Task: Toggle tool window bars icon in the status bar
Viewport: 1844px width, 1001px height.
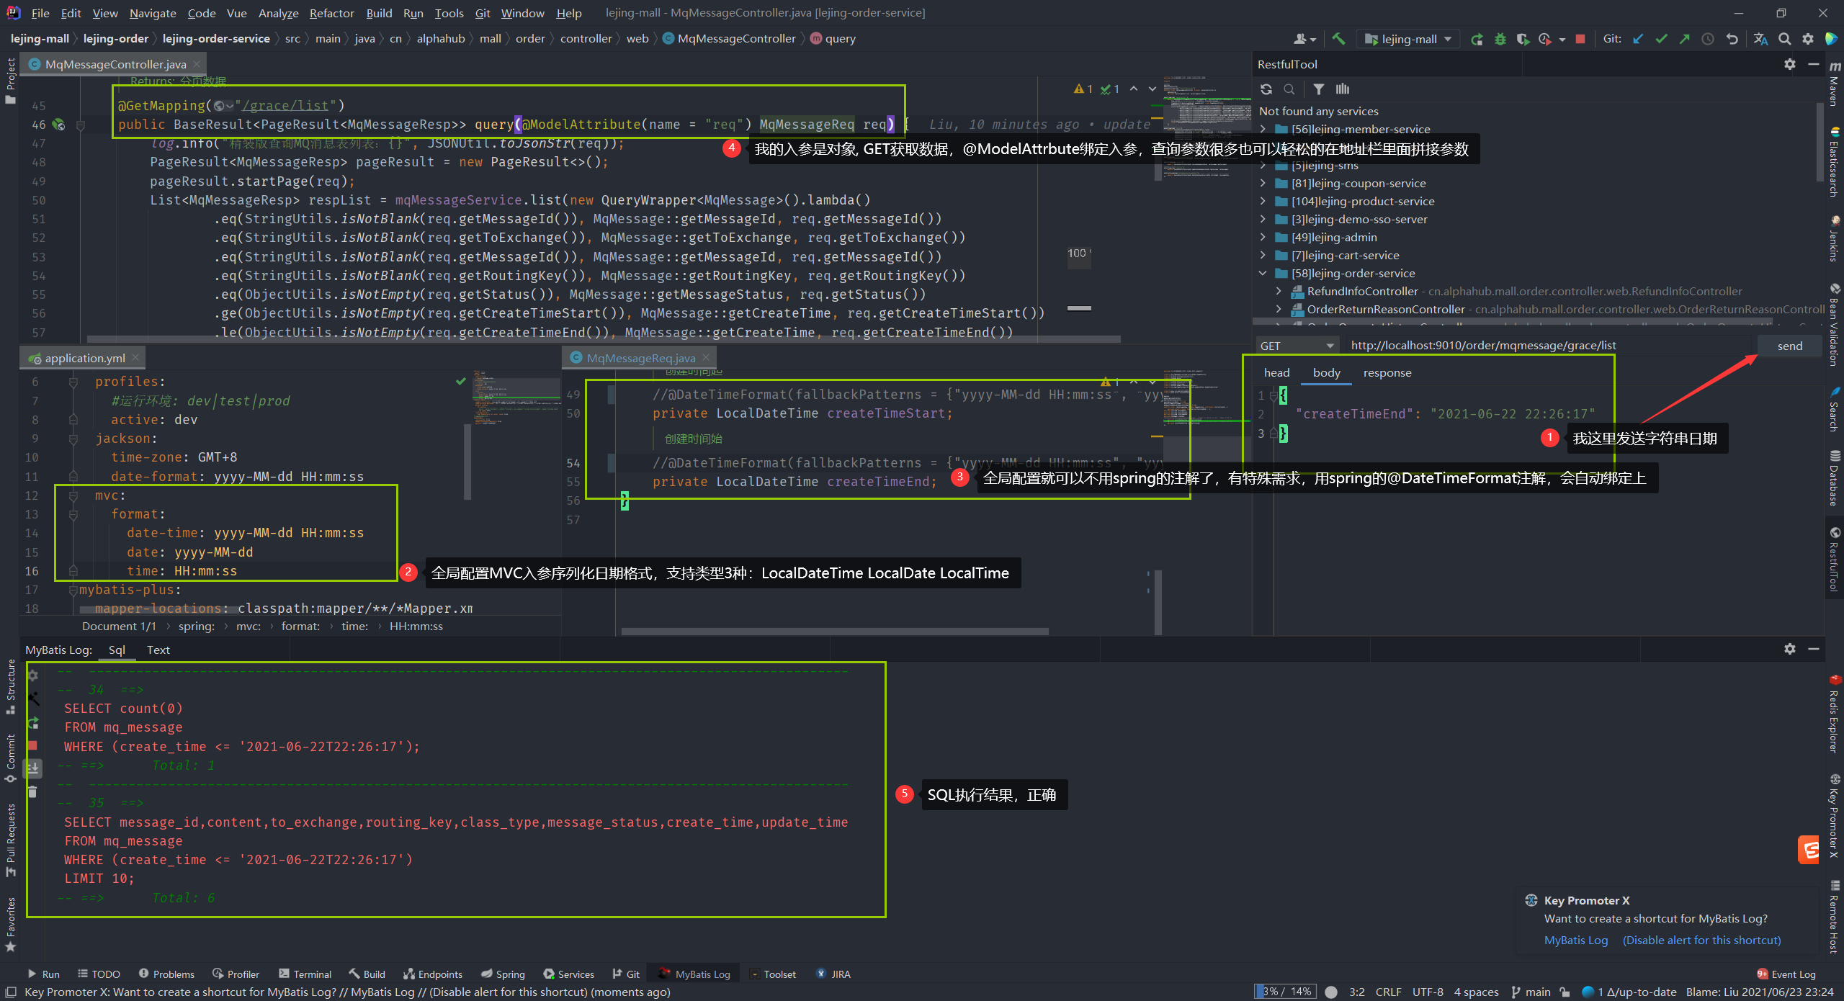Action: 11,992
